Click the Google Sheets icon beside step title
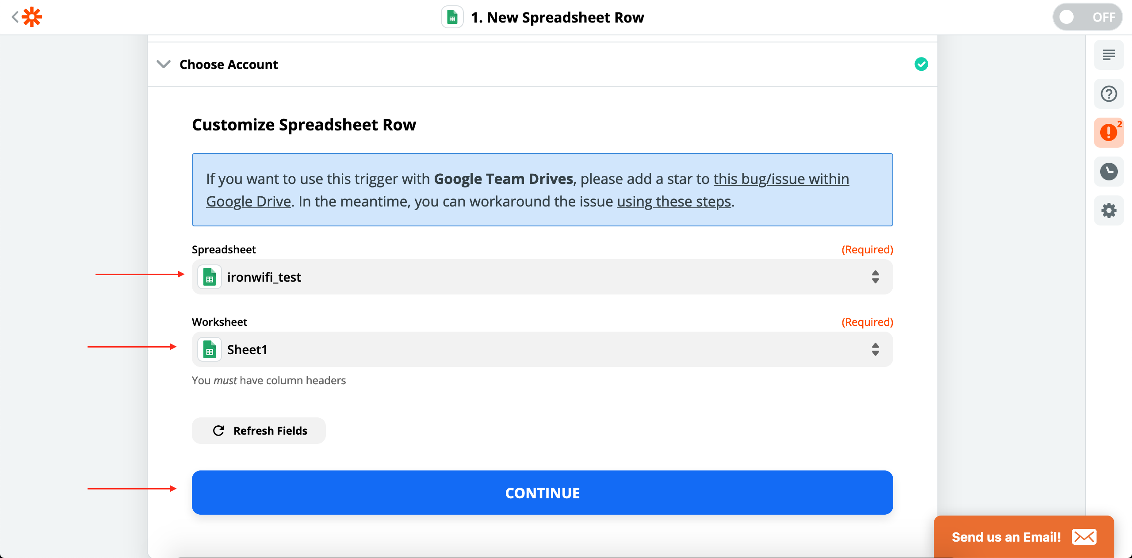Image resolution: width=1132 pixels, height=558 pixels. (x=451, y=17)
